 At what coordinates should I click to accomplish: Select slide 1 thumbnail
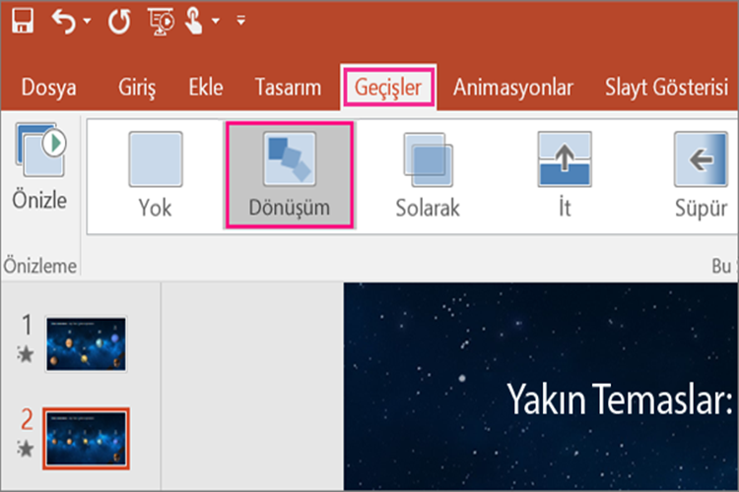[87, 344]
